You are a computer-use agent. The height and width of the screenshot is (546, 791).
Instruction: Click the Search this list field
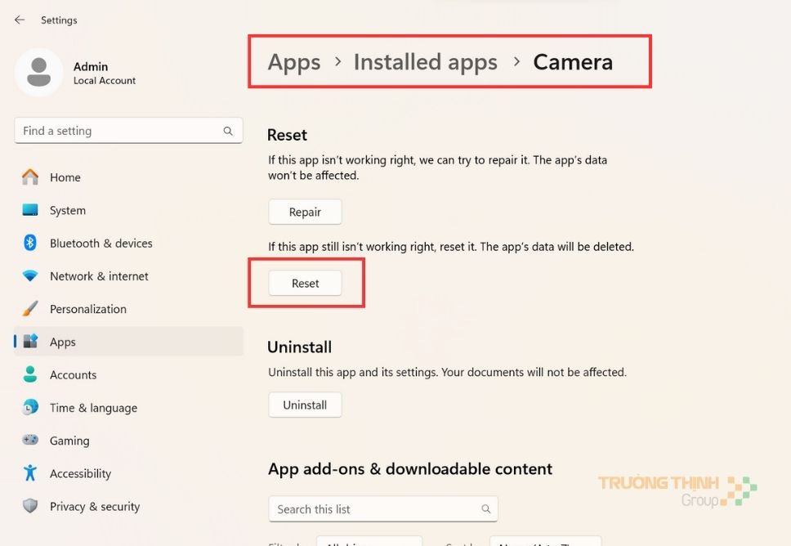382,508
